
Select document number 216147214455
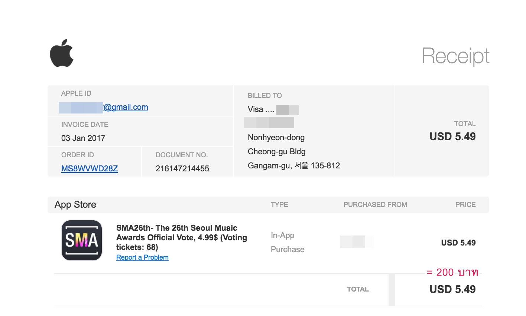tap(182, 169)
